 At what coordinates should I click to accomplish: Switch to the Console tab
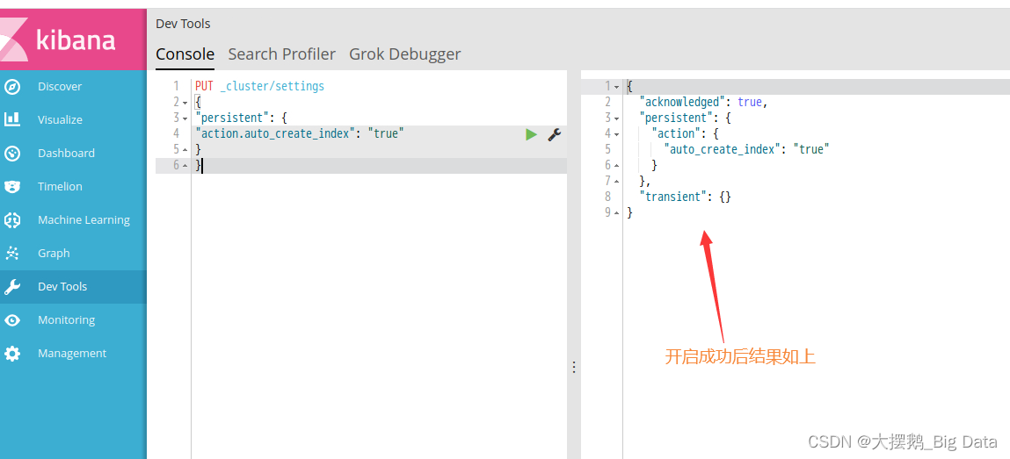[185, 54]
